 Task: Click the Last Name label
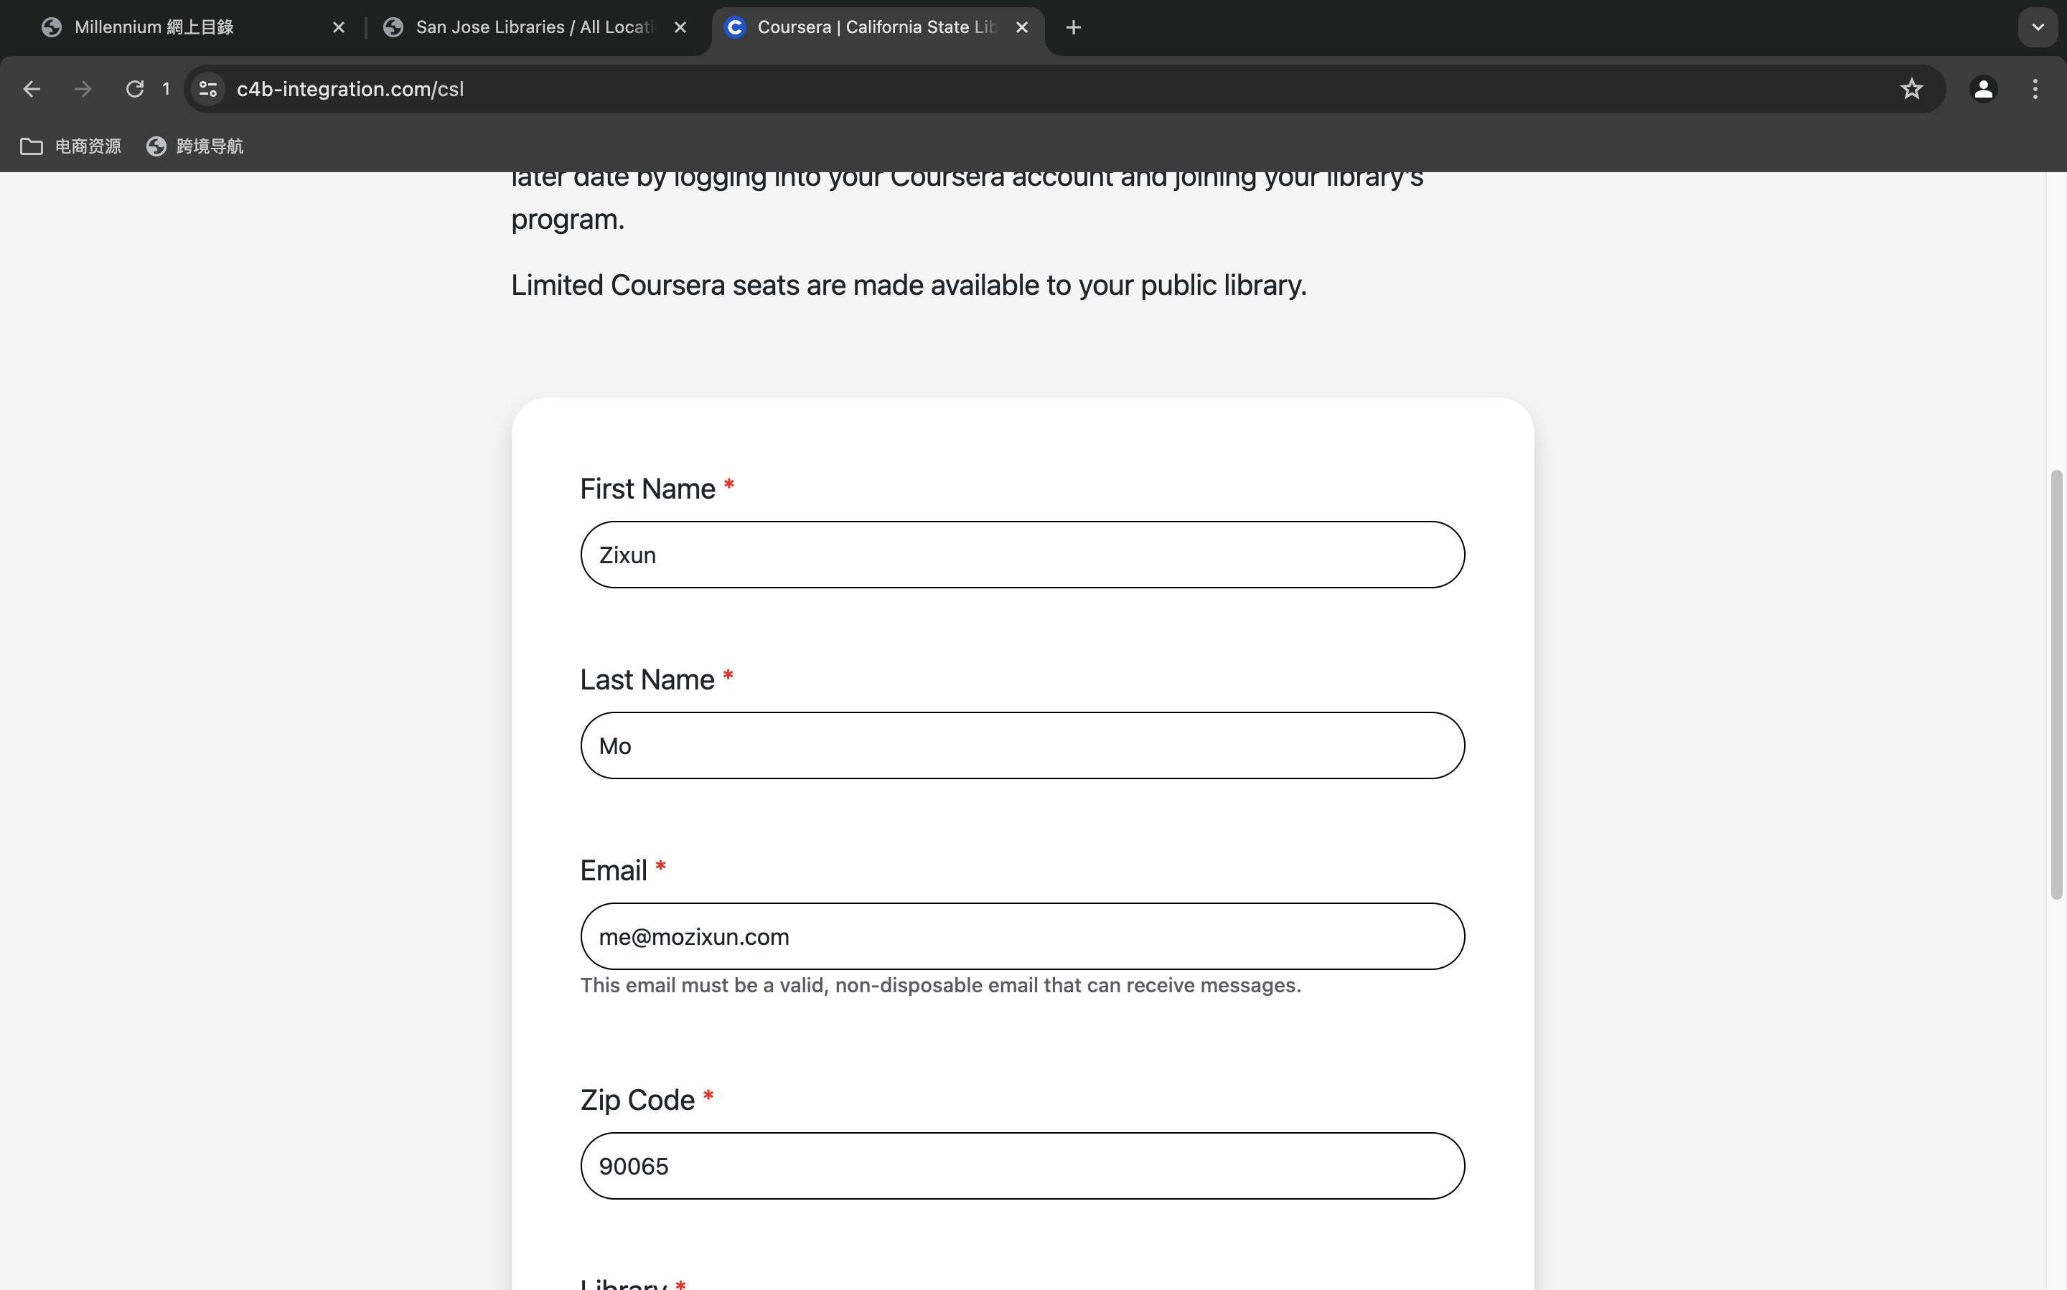point(647,679)
